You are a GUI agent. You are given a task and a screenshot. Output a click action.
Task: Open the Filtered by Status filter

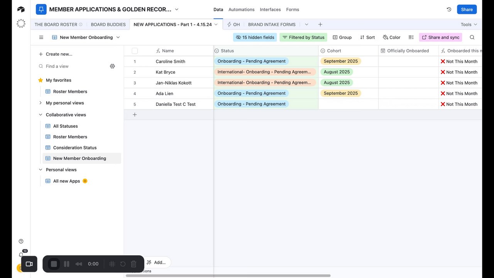tap(303, 37)
